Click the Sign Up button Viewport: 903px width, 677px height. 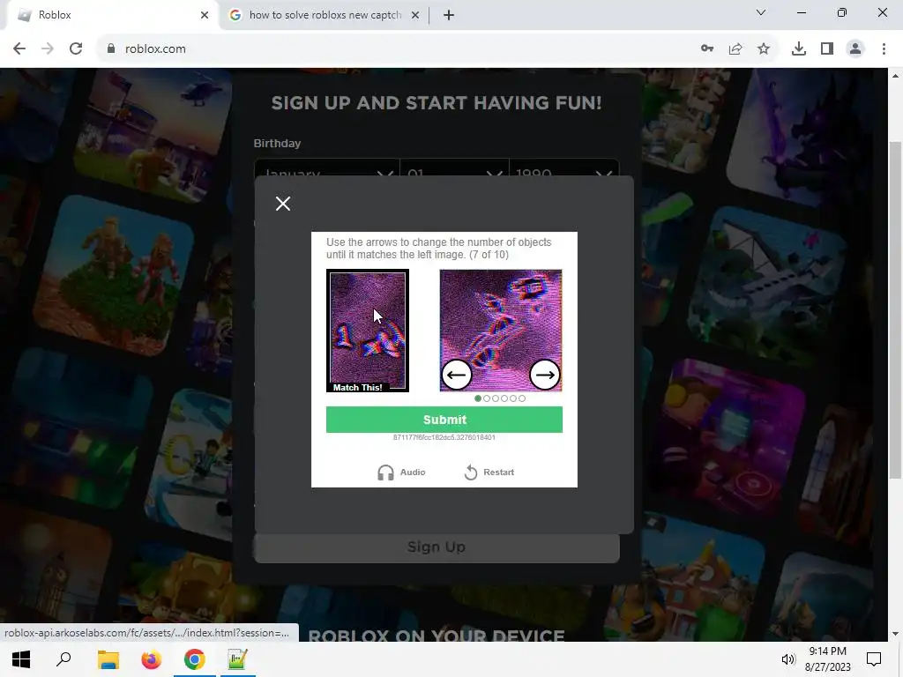(437, 547)
